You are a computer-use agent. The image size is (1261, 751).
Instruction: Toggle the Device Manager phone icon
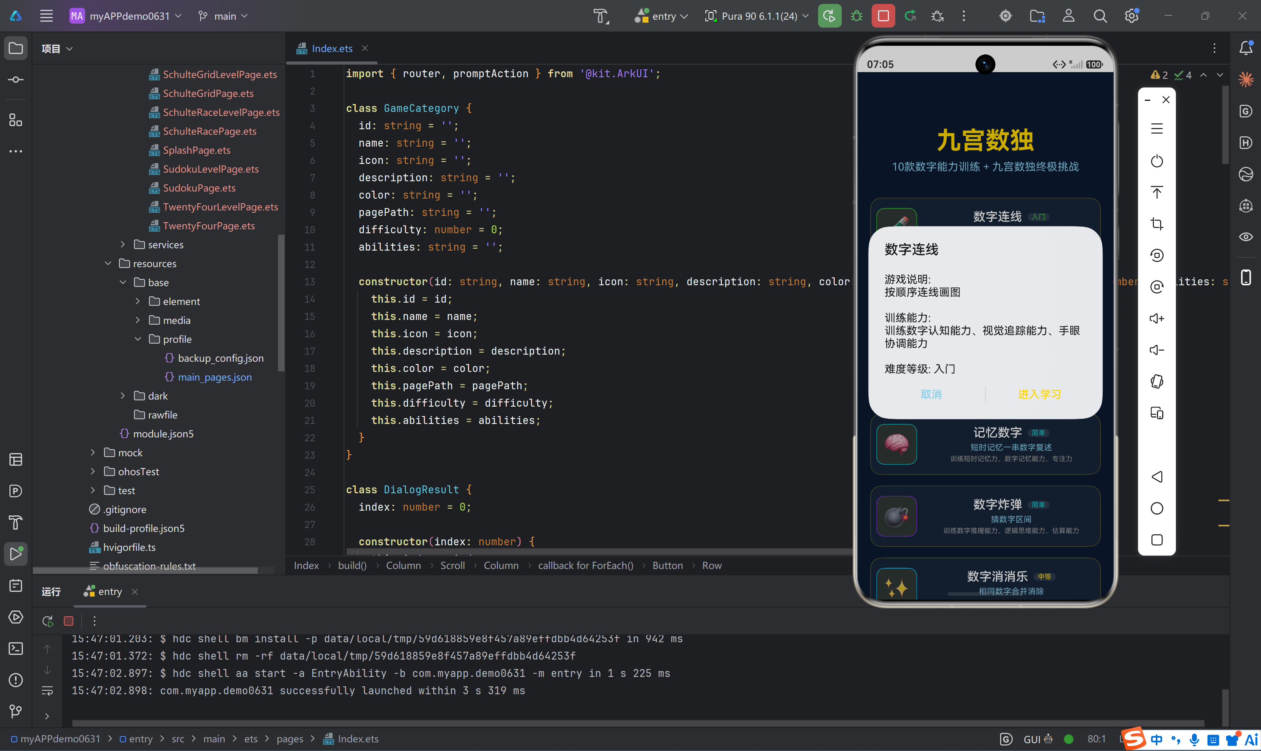[1246, 277]
